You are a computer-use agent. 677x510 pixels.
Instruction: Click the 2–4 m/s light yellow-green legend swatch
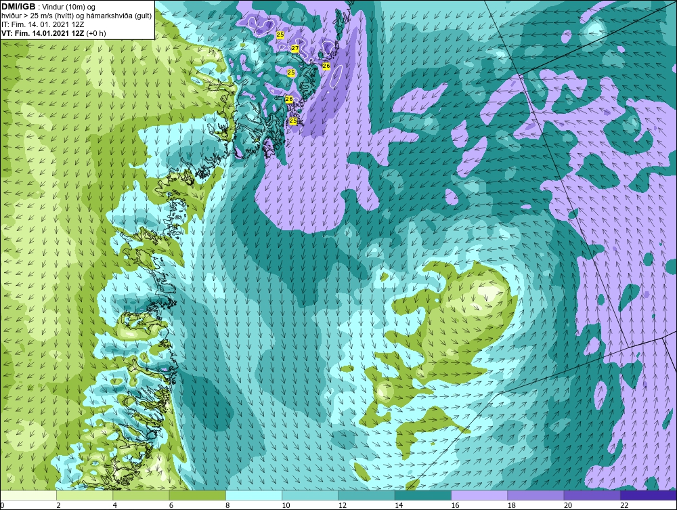85,495
